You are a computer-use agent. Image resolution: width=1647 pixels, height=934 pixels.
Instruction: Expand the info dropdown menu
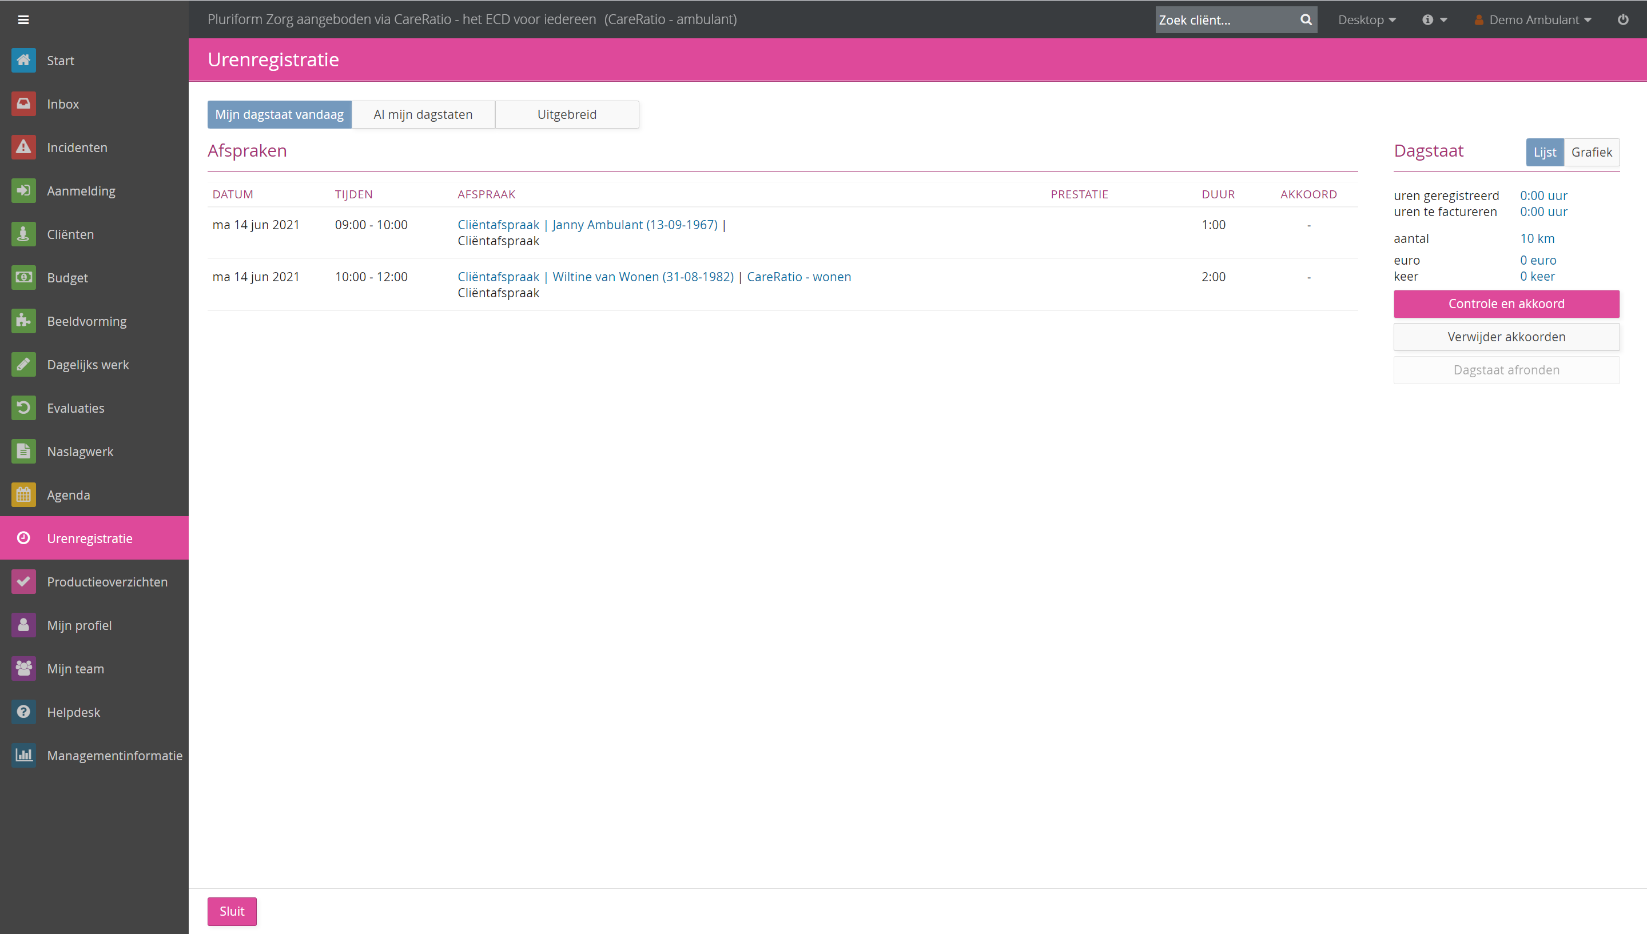pos(1435,20)
